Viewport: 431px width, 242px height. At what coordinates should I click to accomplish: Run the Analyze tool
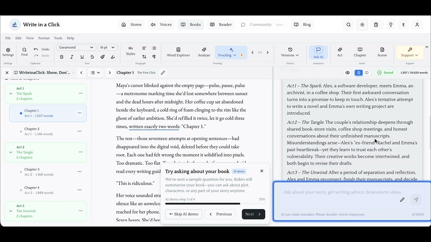click(x=204, y=52)
